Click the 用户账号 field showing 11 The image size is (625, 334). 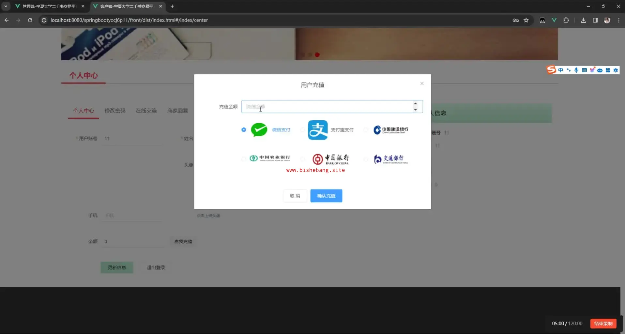(x=131, y=138)
